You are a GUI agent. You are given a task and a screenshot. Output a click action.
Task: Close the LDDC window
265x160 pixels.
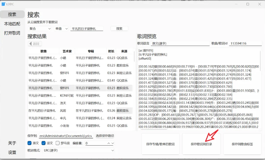[x=260, y=4]
